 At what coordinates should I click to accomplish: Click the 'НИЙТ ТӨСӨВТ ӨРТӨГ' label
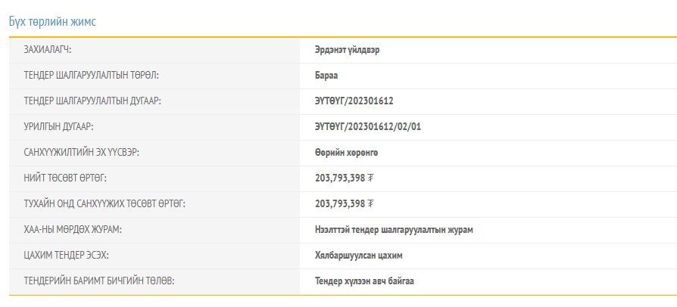[x=65, y=178]
